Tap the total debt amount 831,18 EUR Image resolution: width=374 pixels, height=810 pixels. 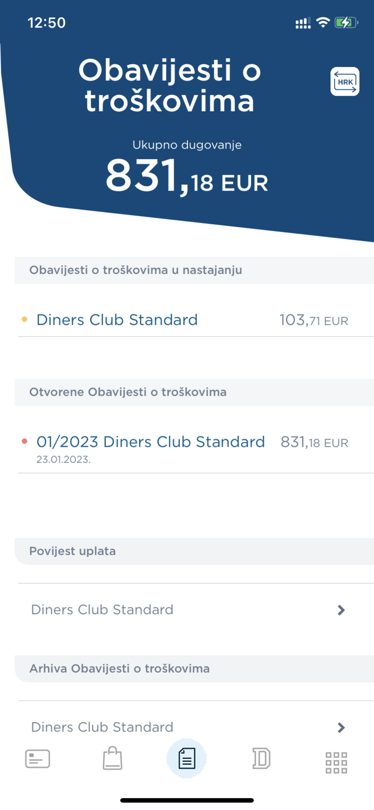coord(187,175)
